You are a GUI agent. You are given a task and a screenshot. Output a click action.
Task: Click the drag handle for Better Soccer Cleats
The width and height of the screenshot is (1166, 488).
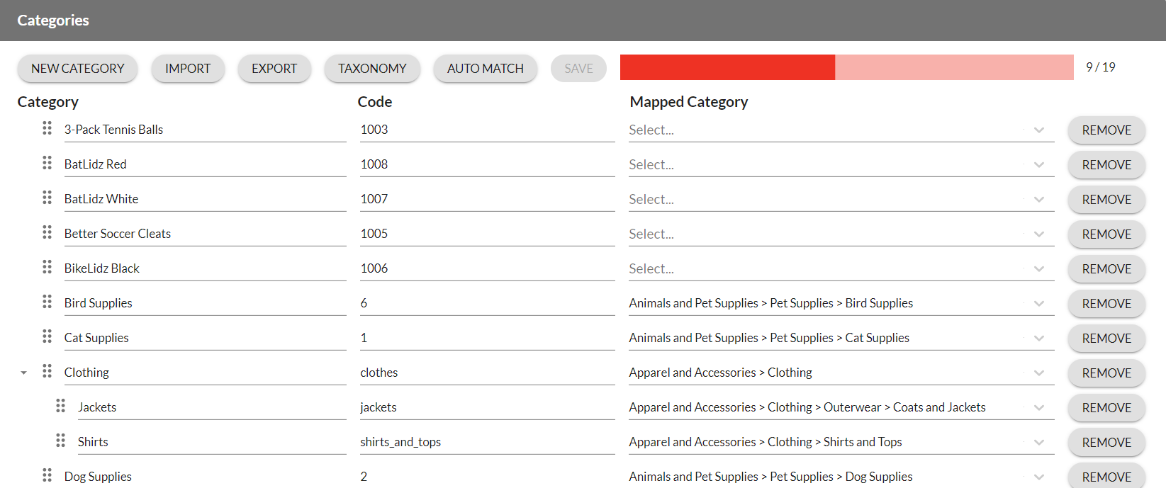(x=47, y=232)
